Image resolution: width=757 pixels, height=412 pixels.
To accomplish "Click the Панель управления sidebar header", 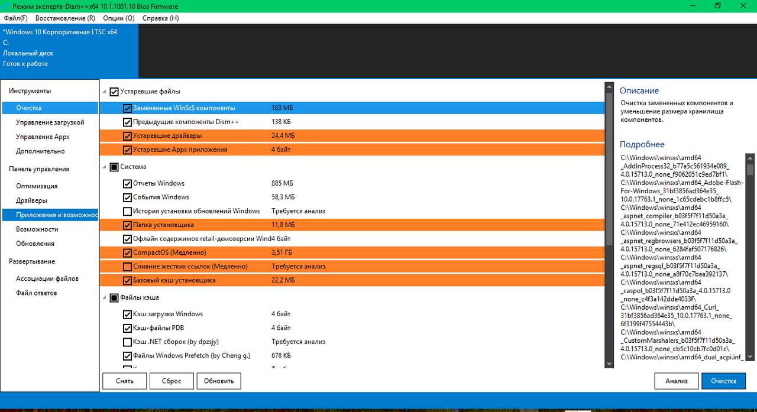I will click(x=39, y=169).
